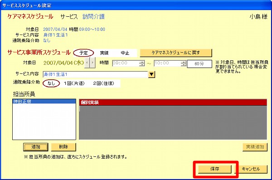Select 1回(片道) option
This screenshot has width=272, height=180.
(74, 83)
